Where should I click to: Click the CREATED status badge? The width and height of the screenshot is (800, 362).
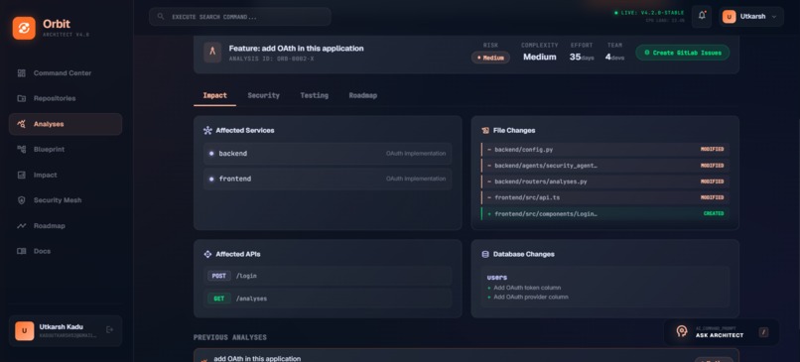pos(714,213)
